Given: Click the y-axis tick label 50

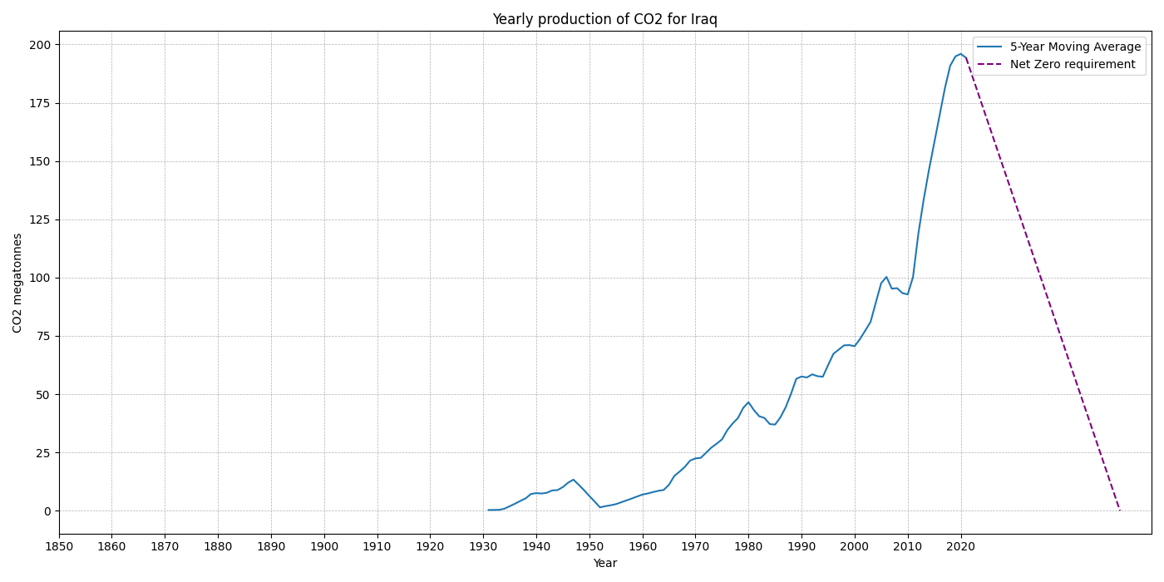Looking at the screenshot, I should coord(43,395).
